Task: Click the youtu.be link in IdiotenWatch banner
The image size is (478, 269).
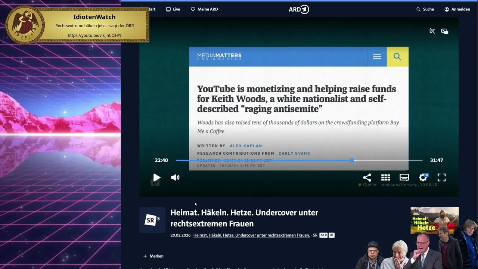Action: coord(94,35)
